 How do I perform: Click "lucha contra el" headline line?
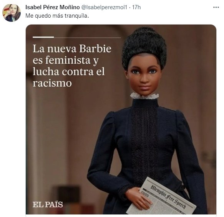coord(69,72)
